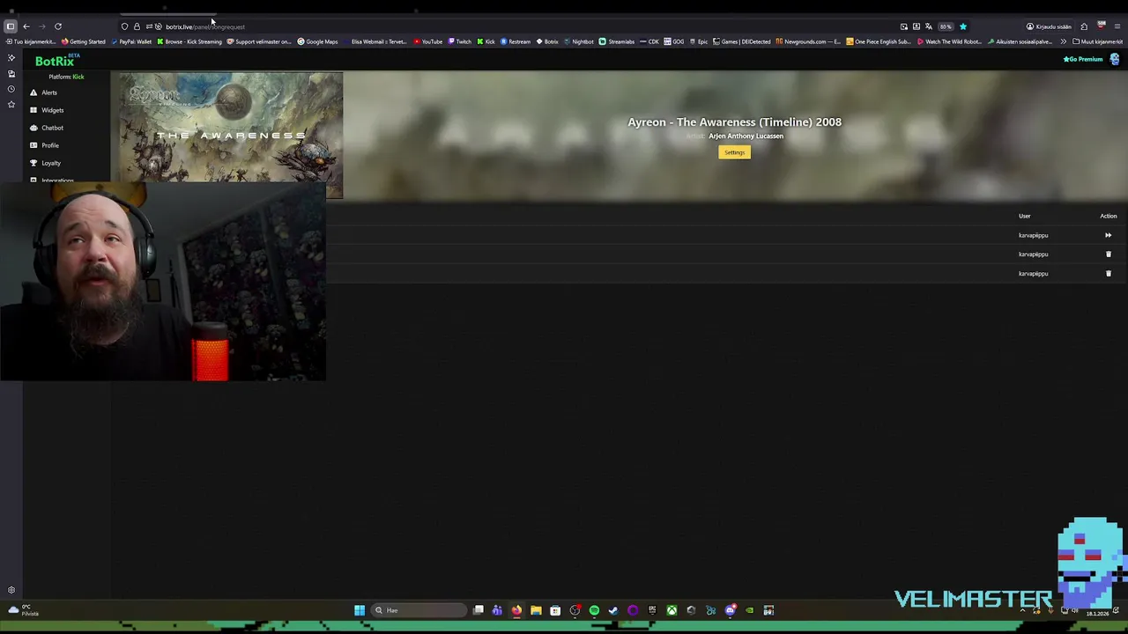Screen dimensions: 1128x634
Task: Reload the page with refresh icon
Action: (x=58, y=26)
